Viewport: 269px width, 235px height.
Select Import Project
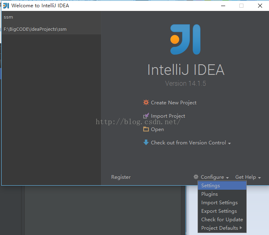pos(168,116)
